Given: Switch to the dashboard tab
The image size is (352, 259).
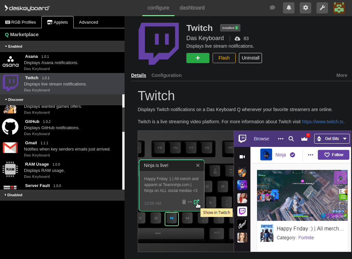Looking at the screenshot, I should click(192, 8).
